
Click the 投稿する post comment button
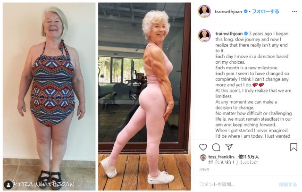(x=288, y=184)
